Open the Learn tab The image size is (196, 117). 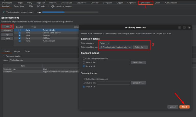pyautogui.click(x=157, y=3)
